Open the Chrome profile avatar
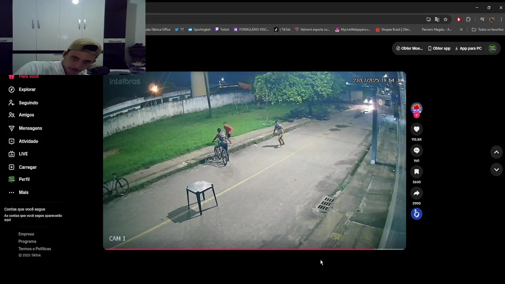505x284 pixels. click(492, 19)
